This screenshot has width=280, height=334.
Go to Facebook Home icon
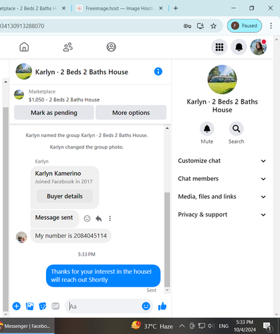pyautogui.click(x=24, y=47)
